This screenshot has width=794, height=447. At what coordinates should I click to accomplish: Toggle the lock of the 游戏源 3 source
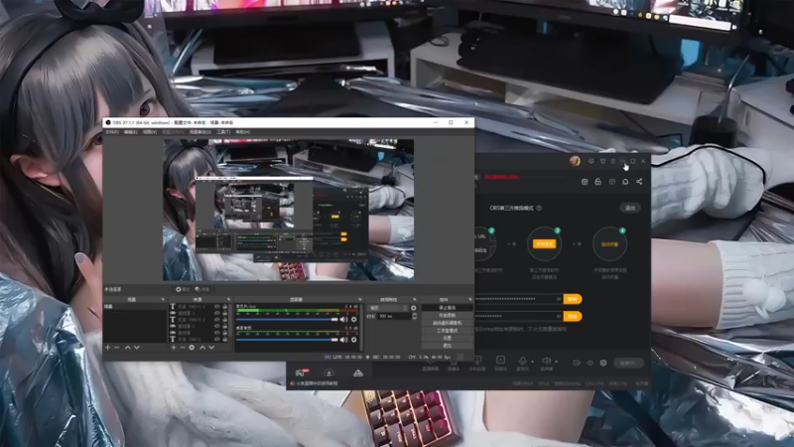click(225, 313)
